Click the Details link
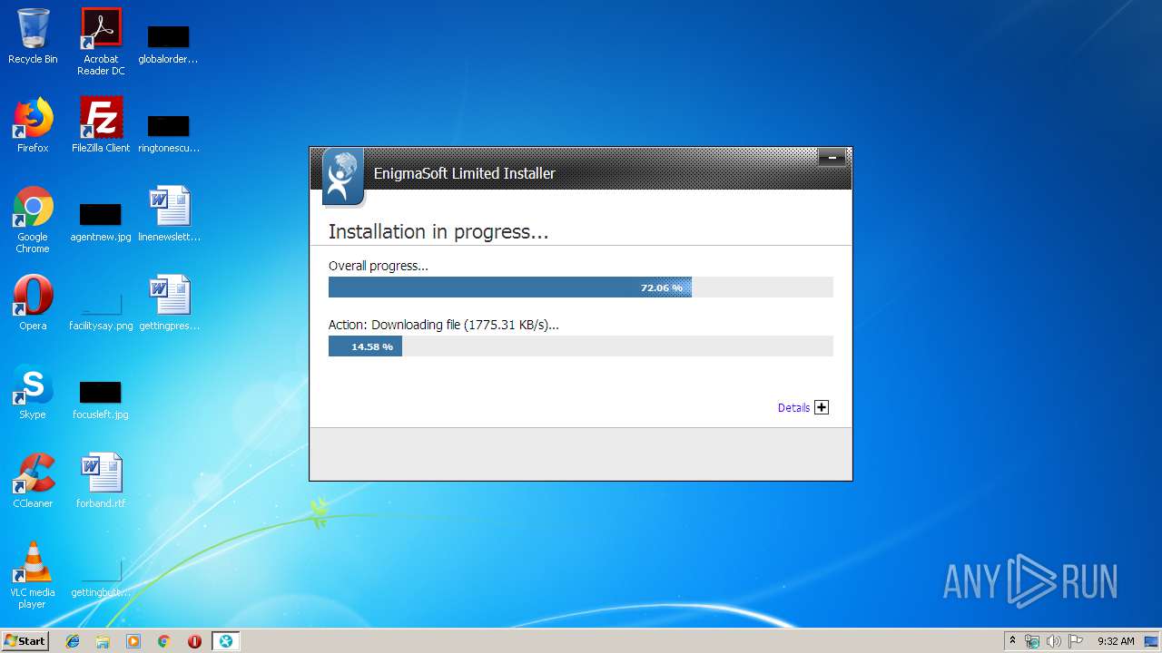This screenshot has height=653, width=1162. point(793,408)
